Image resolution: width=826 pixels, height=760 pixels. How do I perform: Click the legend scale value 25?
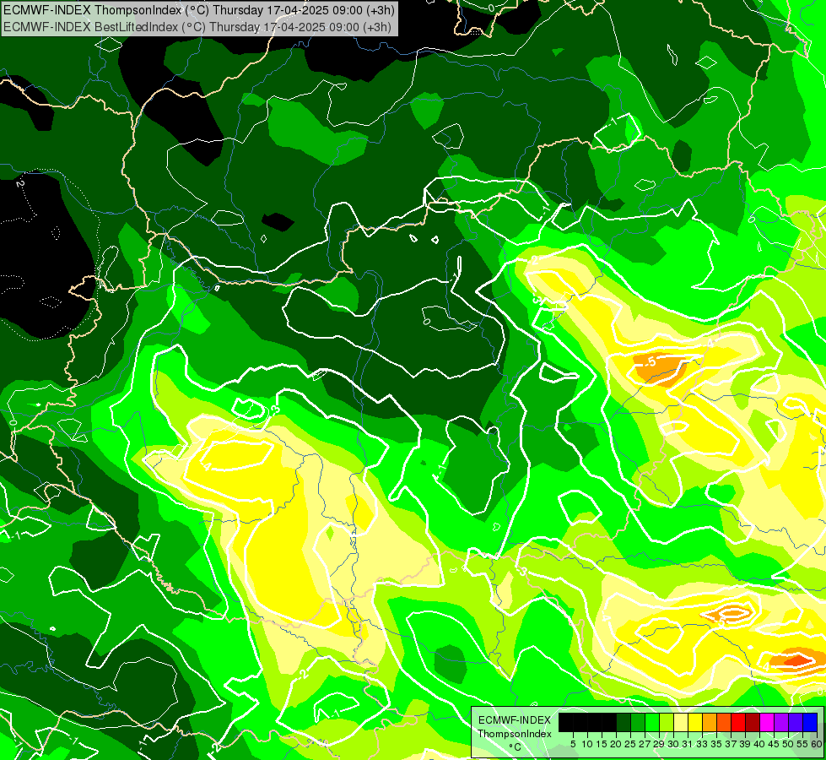click(x=630, y=744)
